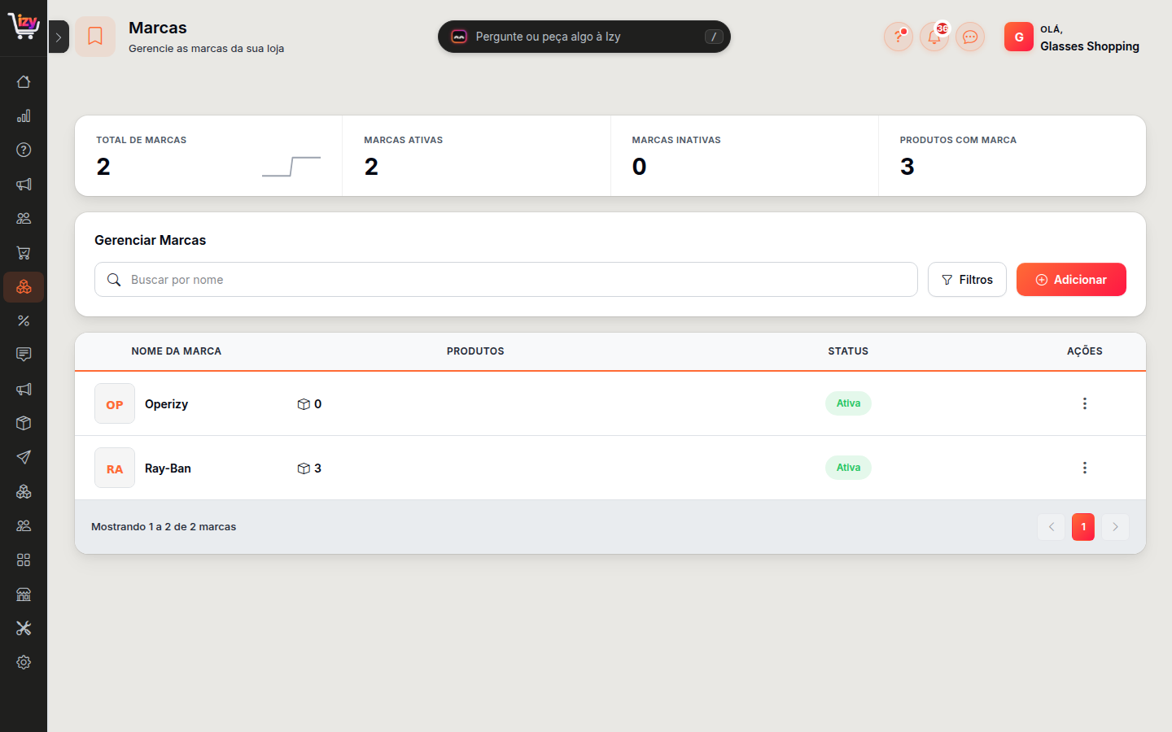Open the Filtros dropdown
Screen dimensions: 1172x732
[x=967, y=280]
